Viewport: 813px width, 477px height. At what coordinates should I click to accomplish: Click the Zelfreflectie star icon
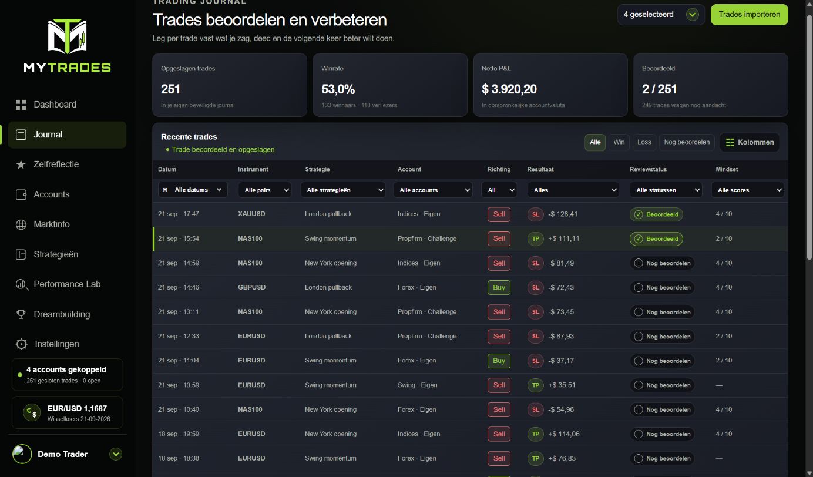click(x=21, y=164)
